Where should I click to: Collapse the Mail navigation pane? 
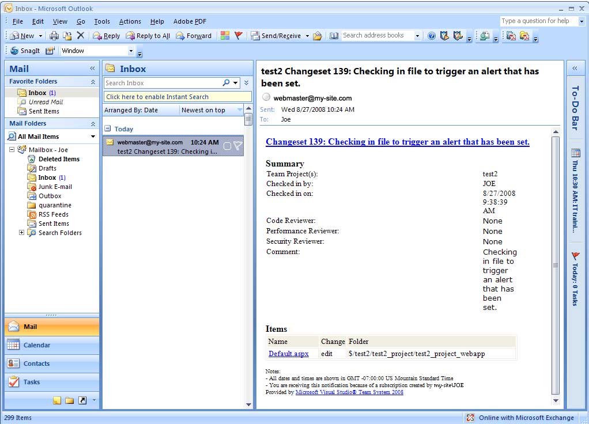92,69
